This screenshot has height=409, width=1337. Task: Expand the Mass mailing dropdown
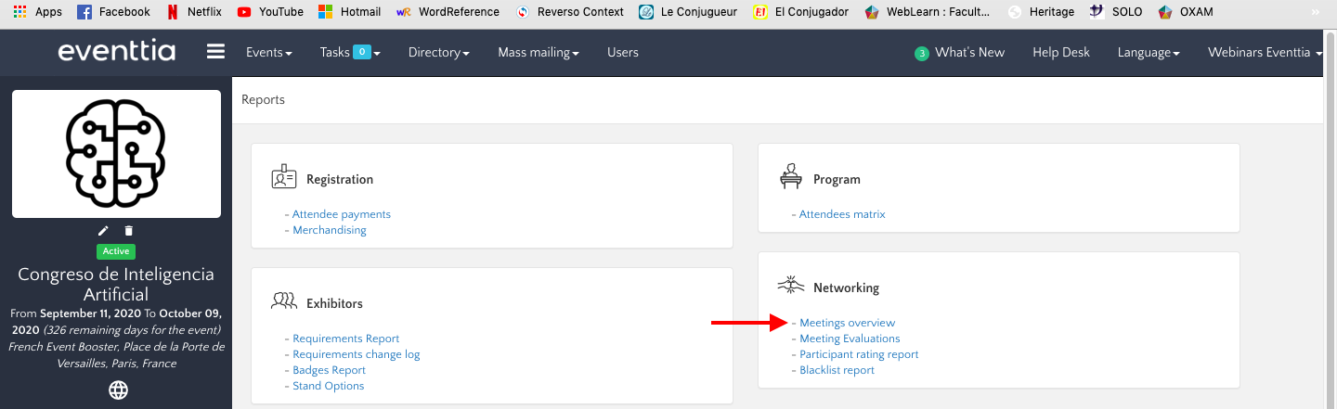[x=538, y=53]
